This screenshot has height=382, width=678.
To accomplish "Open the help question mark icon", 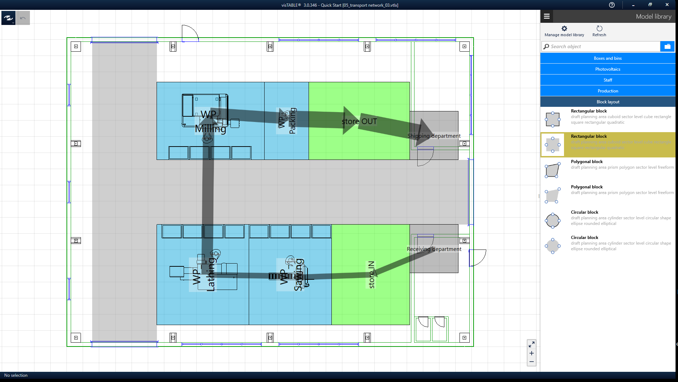I will pos(612,5).
